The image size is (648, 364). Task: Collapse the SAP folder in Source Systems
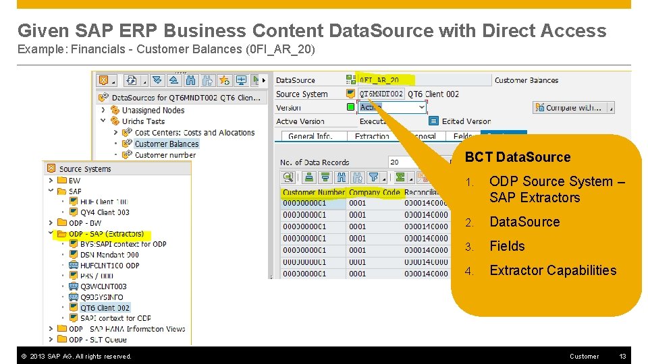coord(51,191)
